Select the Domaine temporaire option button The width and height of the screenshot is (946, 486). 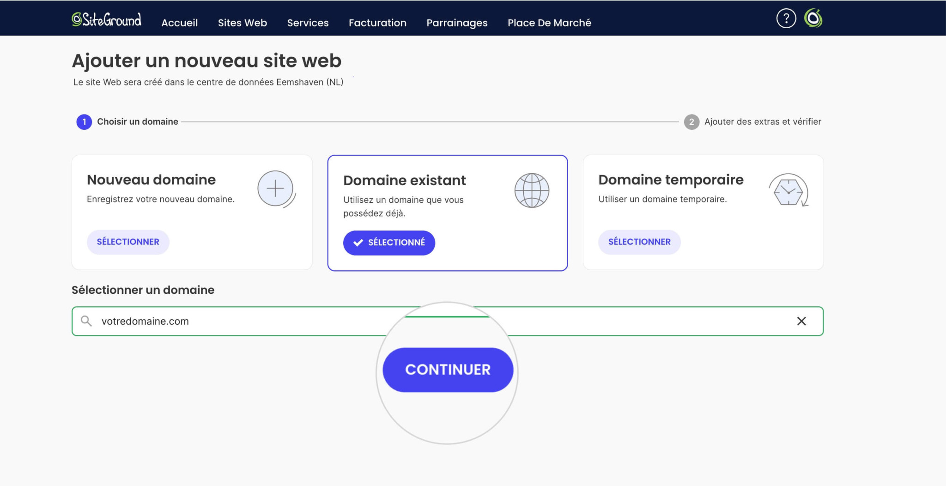tap(639, 242)
